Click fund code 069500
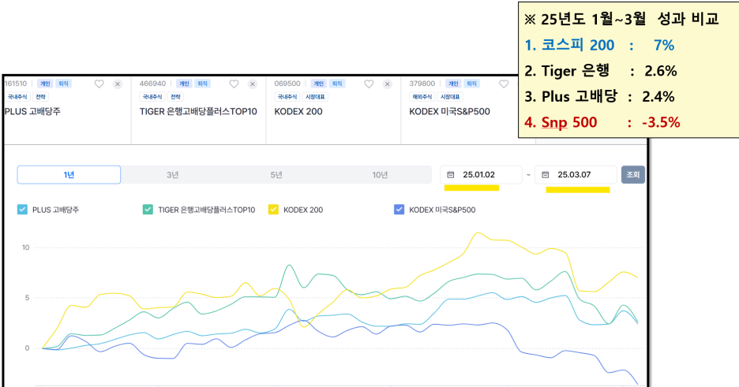The width and height of the screenshot is (739, 387). pyautogui.click(x=287, y=84)
